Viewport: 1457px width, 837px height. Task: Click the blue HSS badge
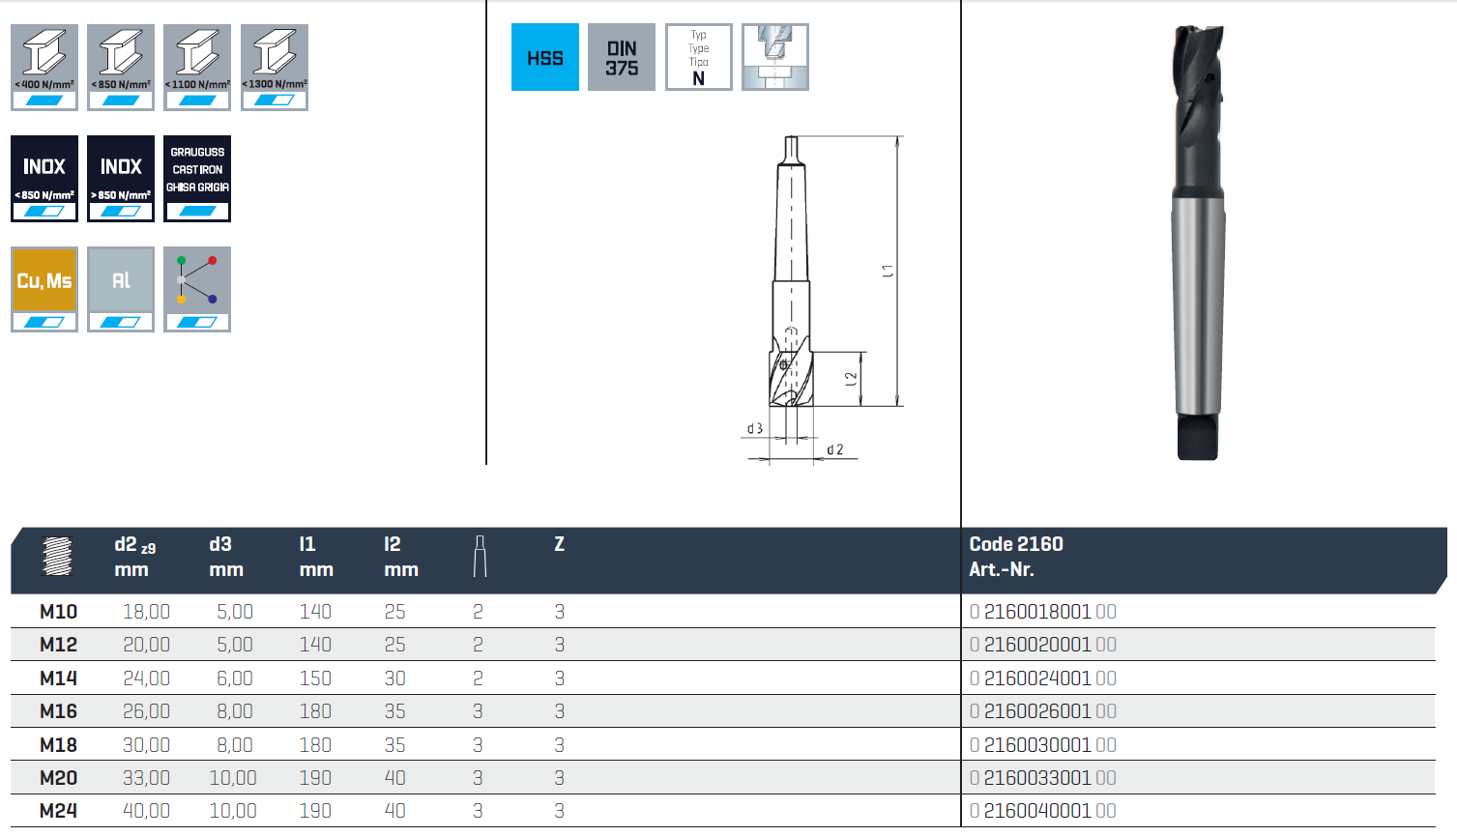point(545,58)
